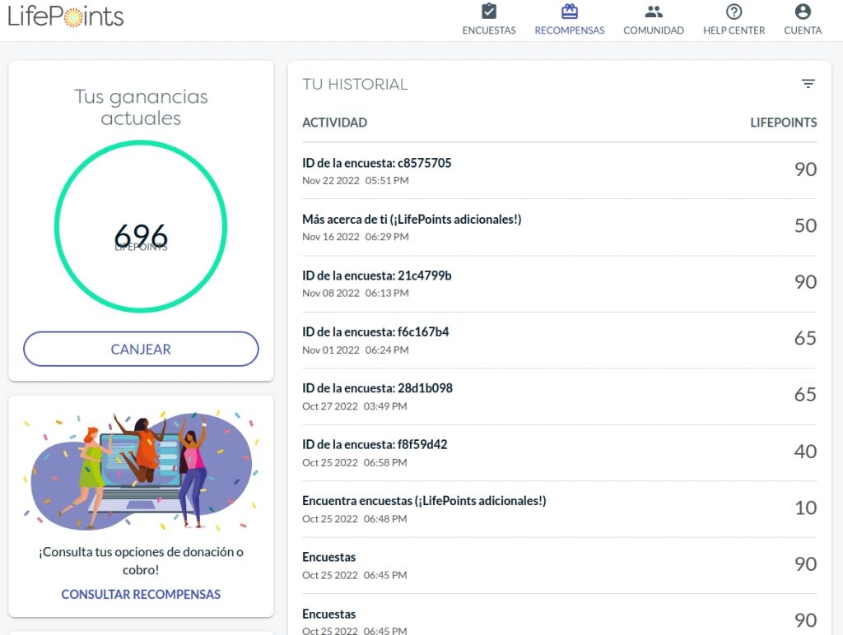
Task: Click TU HISTORIAL heading
Action: pos(355,85)
